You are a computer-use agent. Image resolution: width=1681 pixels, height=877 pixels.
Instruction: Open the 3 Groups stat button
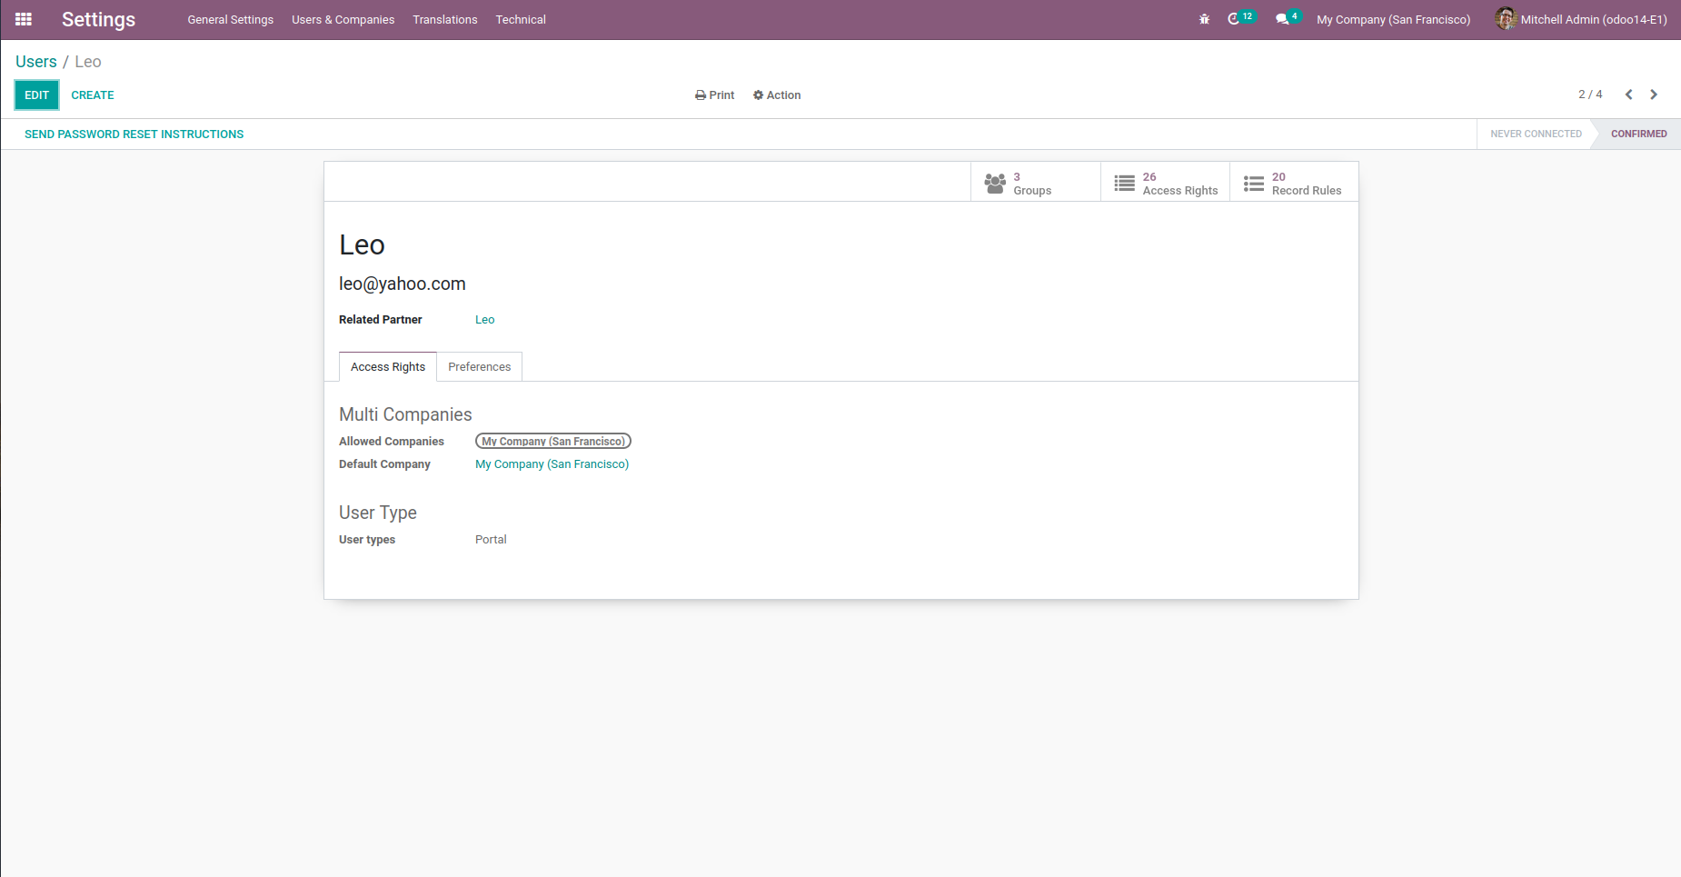[x=1035, y=183]
